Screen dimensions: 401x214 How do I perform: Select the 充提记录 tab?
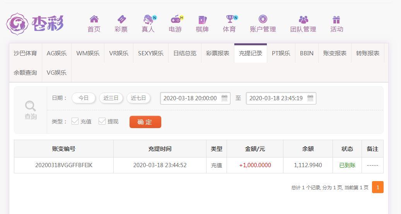pos(250,53)
